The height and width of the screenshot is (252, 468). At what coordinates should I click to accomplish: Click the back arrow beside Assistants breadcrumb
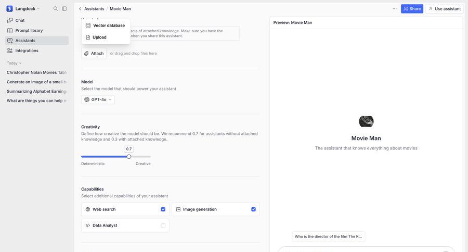(80, 9)
